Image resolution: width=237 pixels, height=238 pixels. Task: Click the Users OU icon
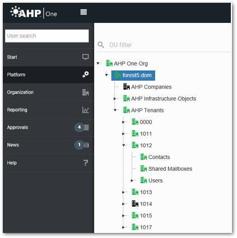click(x=143, y=180)
